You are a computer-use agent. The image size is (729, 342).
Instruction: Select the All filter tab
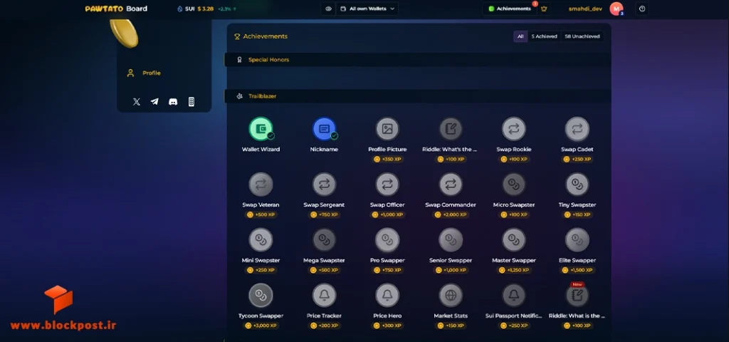click(520, 36)
